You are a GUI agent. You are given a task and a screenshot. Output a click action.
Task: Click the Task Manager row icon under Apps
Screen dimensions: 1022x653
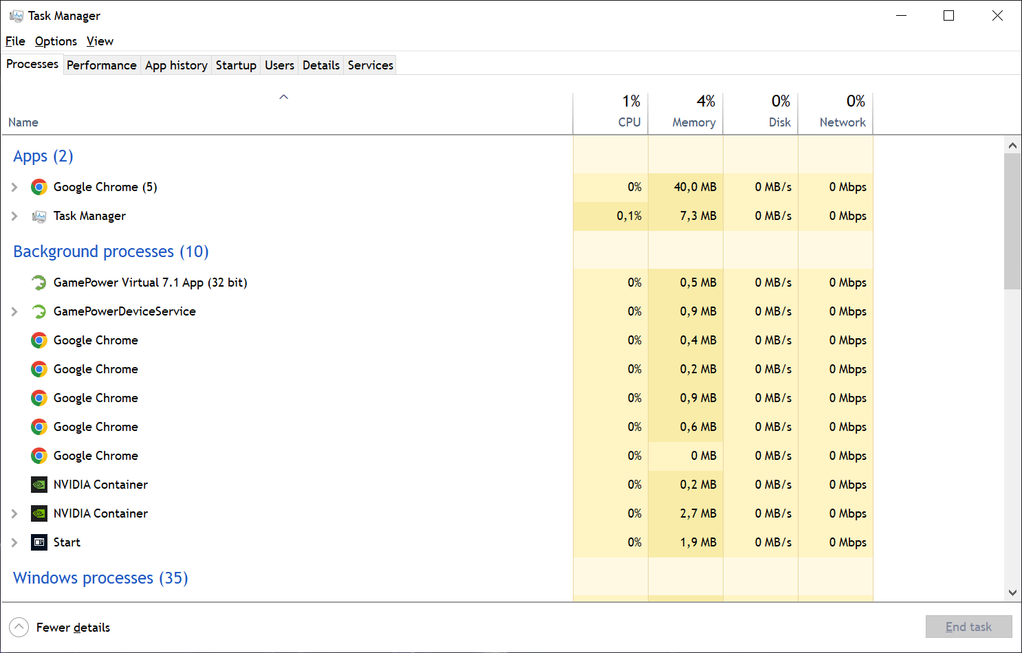(39, 216)
